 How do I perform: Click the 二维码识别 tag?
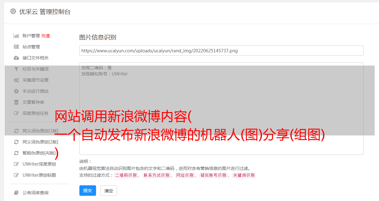pos(126,175)
